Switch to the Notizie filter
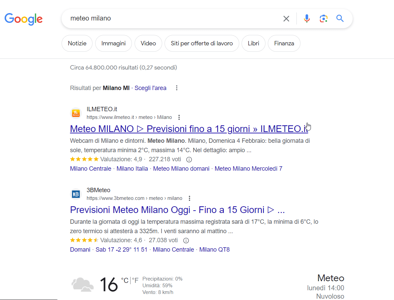The width and height of the screenshot is (394, 300). [77, 43]
